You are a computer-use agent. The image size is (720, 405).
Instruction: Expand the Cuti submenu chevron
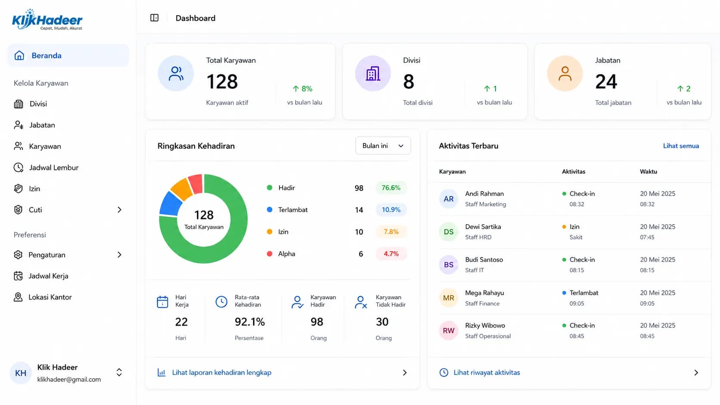(x=120, y=210)
